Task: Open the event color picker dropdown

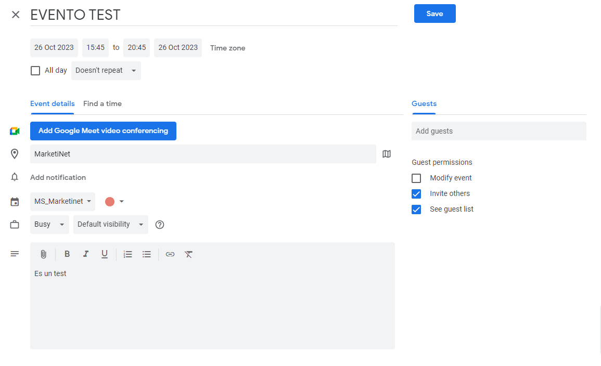Action: (114, 201)
